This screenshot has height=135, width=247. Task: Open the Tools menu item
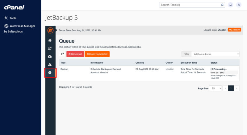pos(10,18)
